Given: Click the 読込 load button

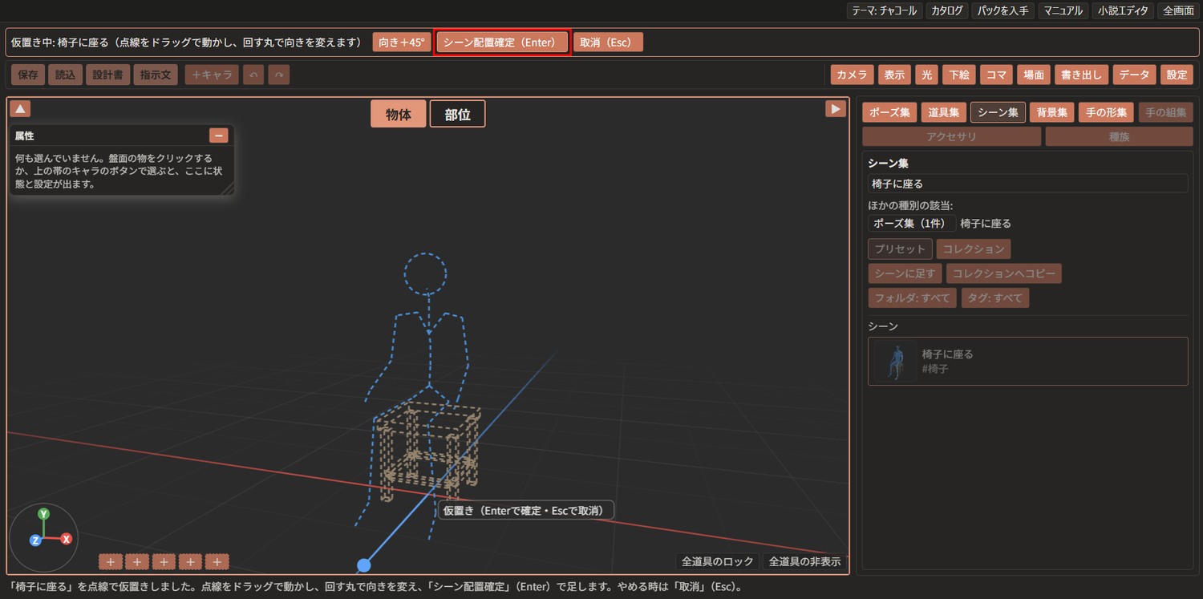Looking at the screenshot, I should click(x=65, y=75).
